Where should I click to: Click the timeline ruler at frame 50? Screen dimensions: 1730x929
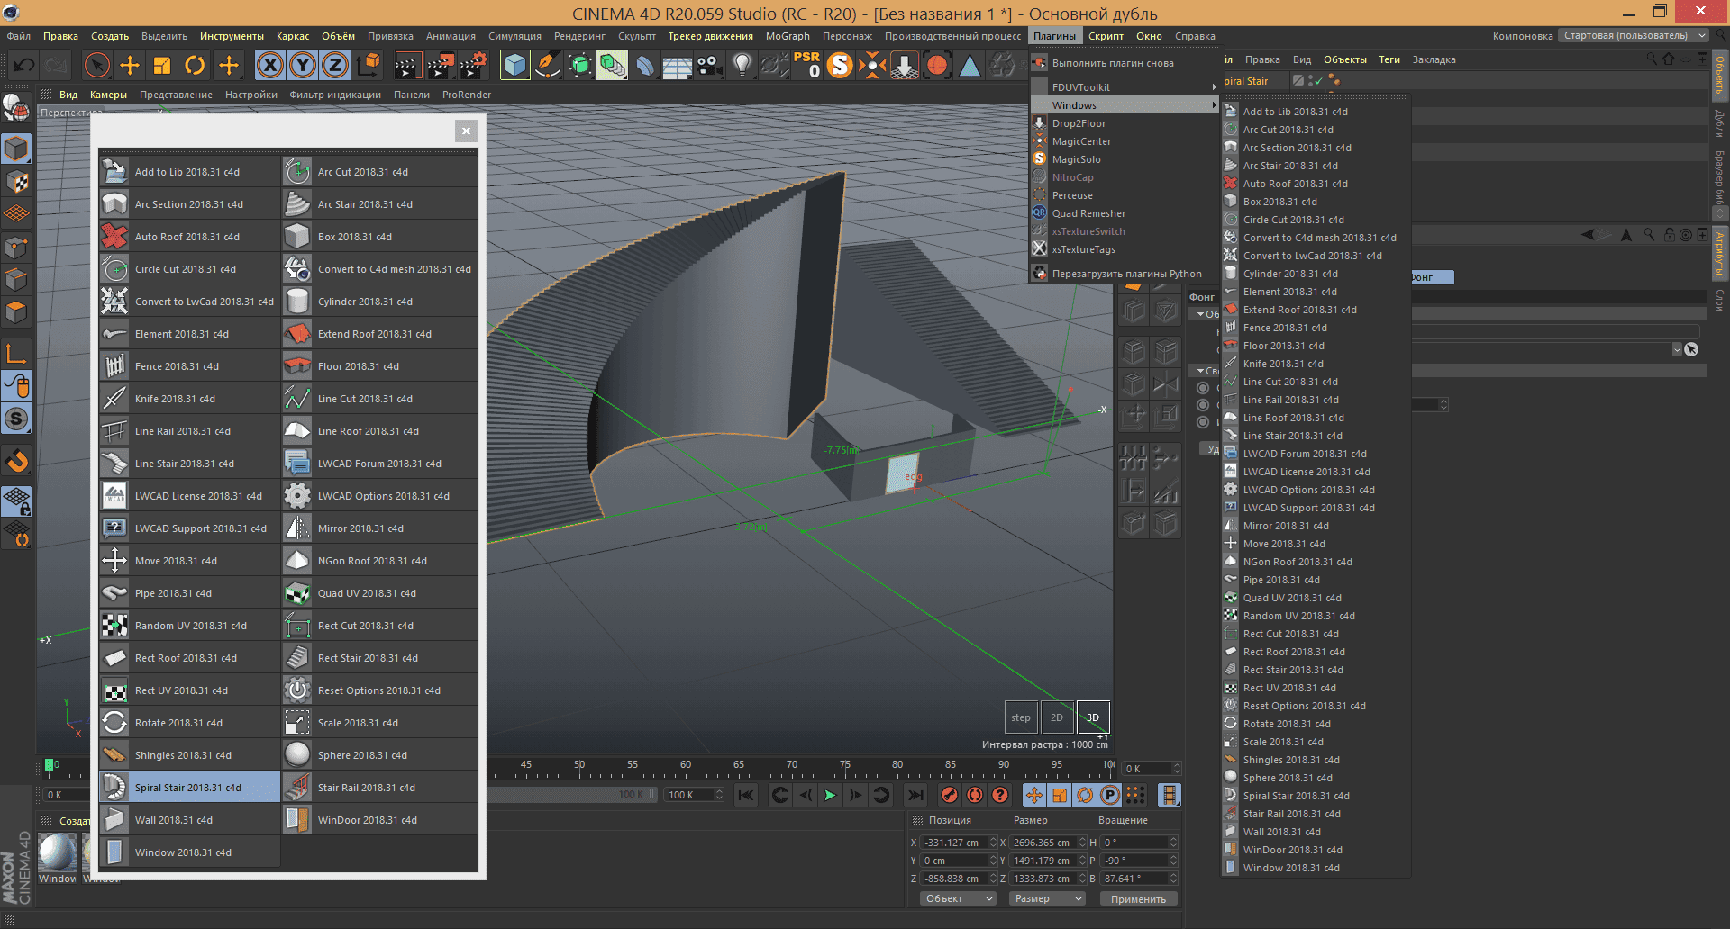tap(579, 767)
